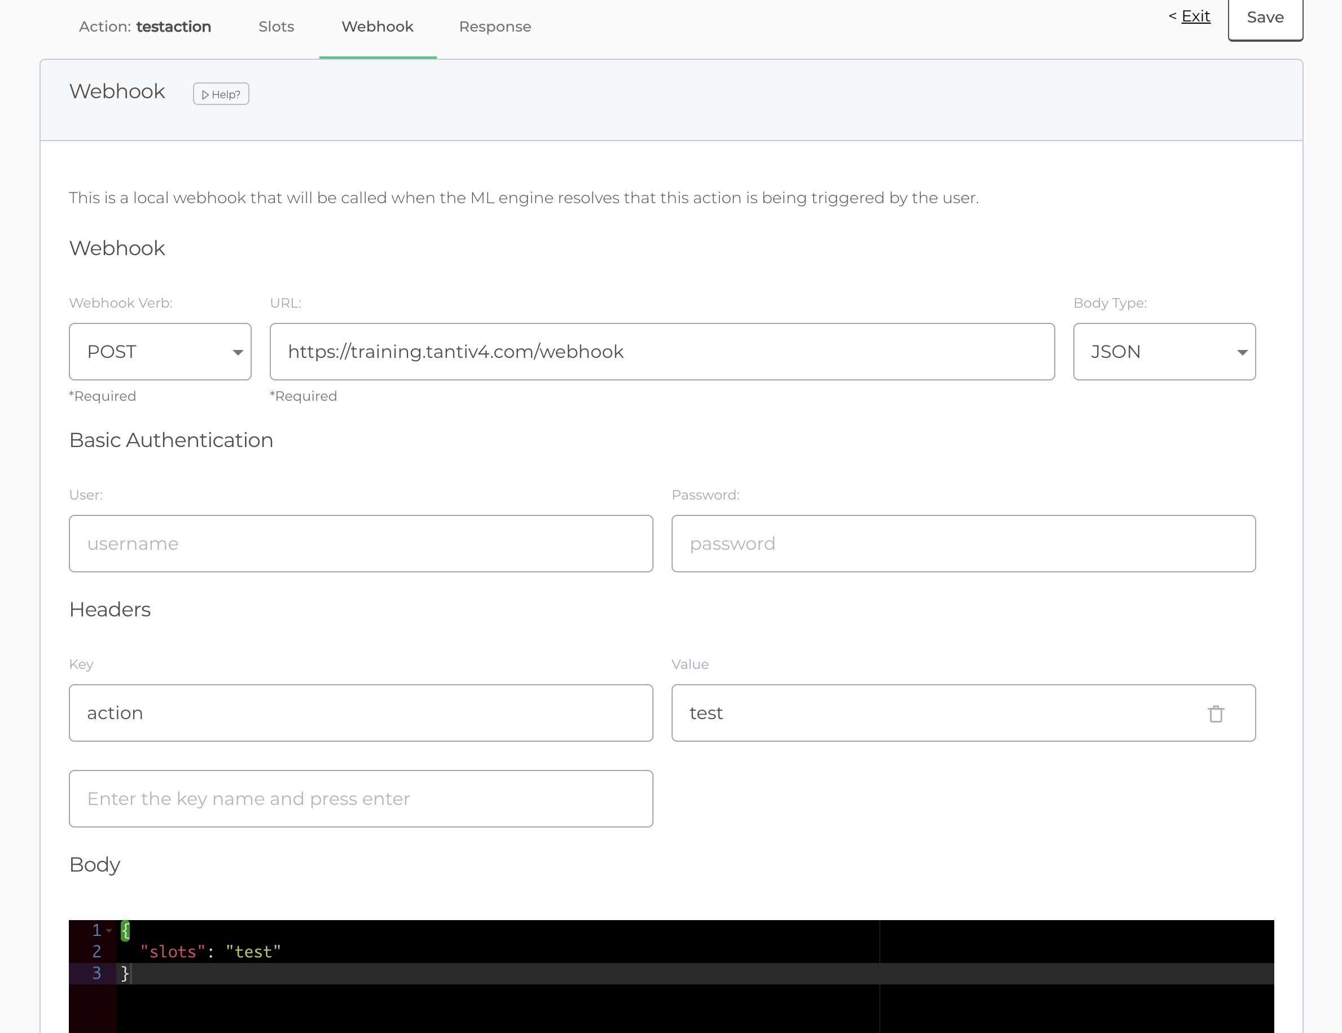
Task: Switch to the Response tab
Action: (495, 27)
